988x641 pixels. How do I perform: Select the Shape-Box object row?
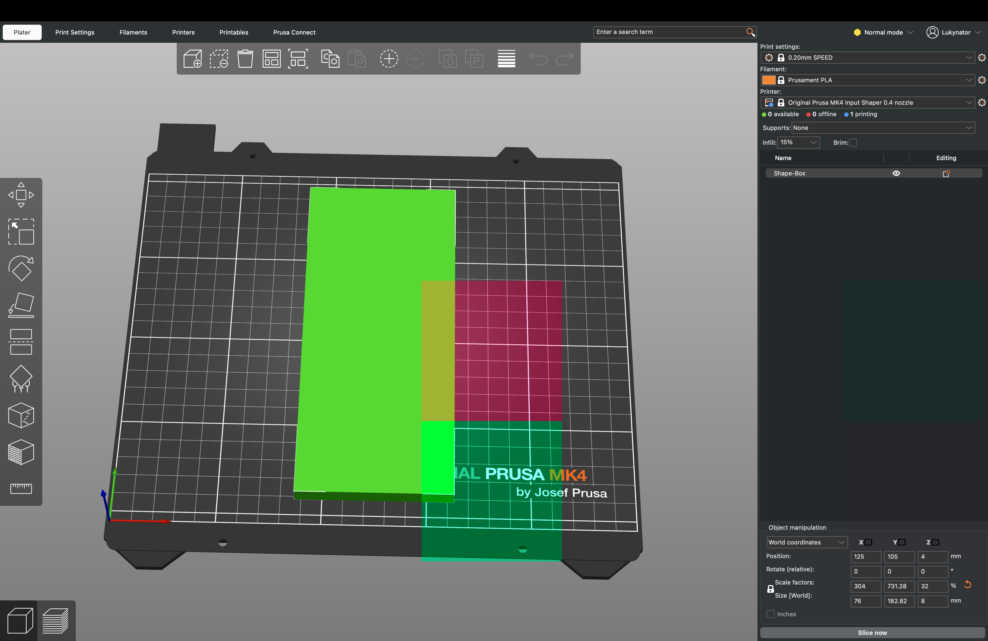874,173
